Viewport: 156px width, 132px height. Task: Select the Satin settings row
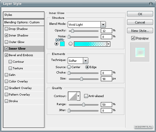[24, 75]
